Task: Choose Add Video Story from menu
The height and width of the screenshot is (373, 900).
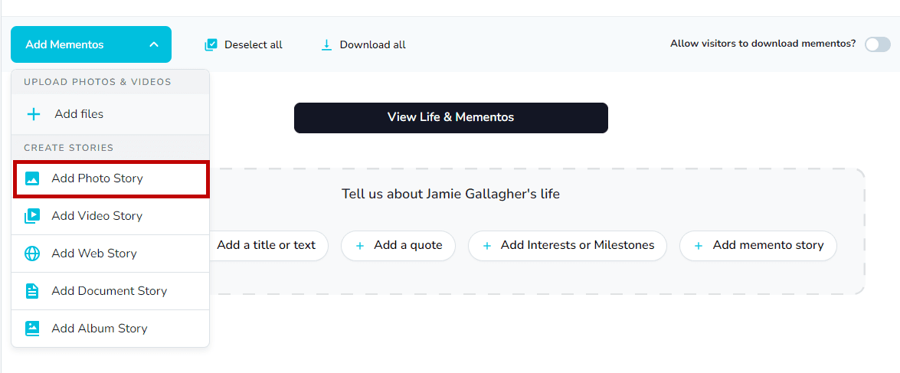Action: pyautogui.click(x=97, y=216)
